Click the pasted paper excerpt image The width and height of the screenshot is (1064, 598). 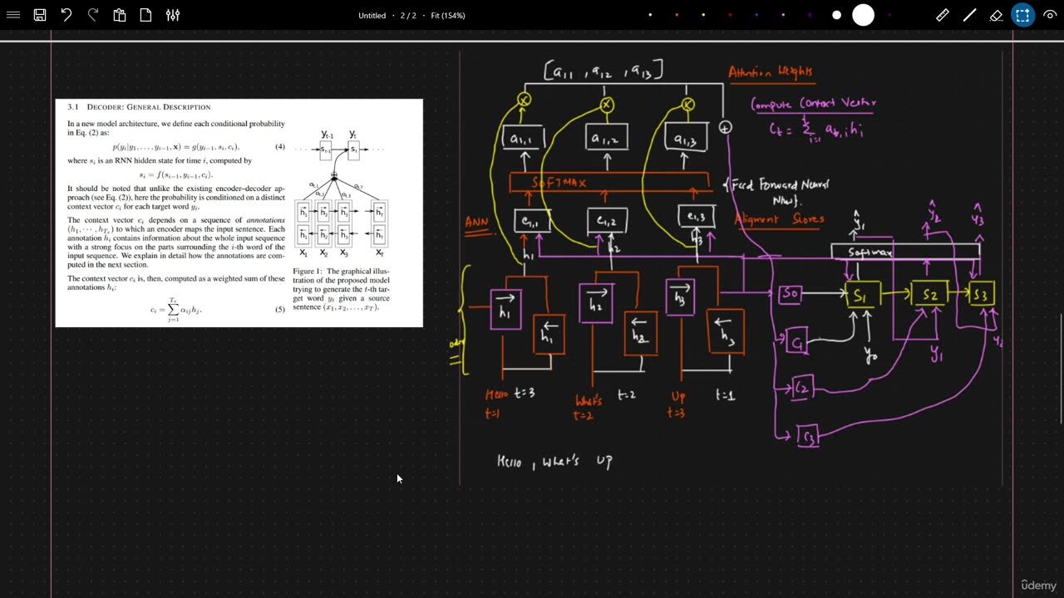(x=239, y=213)
